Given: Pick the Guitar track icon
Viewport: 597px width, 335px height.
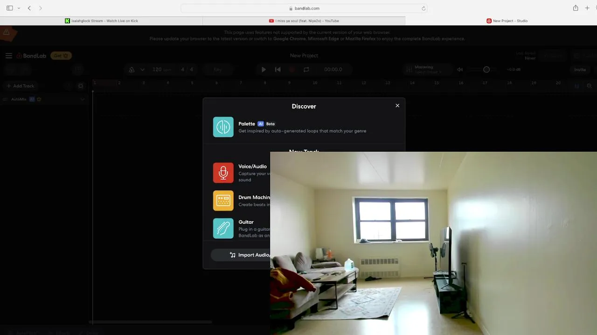Looking at the screenshot, I should point(223,228).
